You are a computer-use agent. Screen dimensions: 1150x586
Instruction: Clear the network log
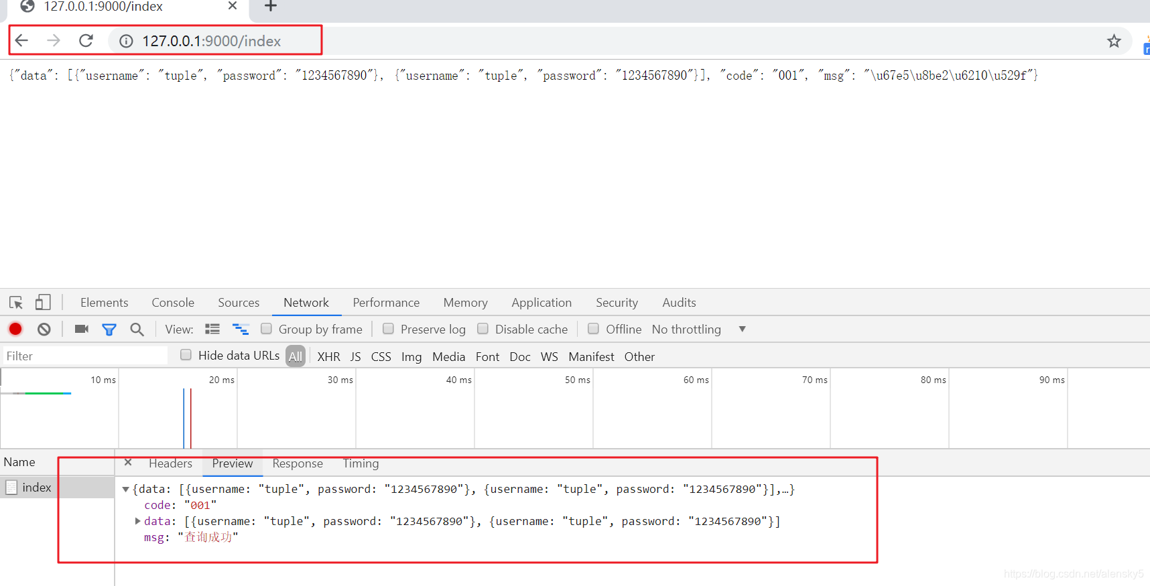44,329
